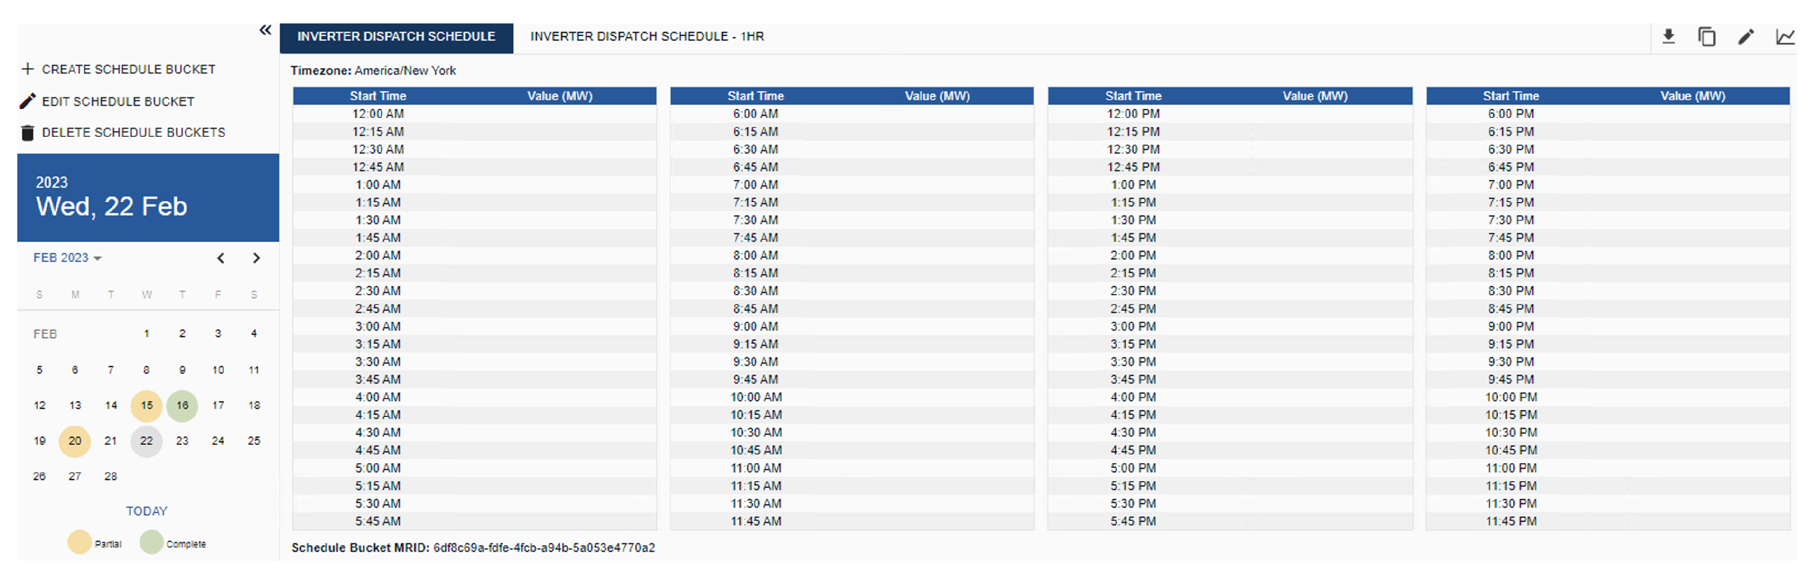Click the Complete legend color swatch
The width and height of the screenshot is (1811, 581).
pos(151,542)
